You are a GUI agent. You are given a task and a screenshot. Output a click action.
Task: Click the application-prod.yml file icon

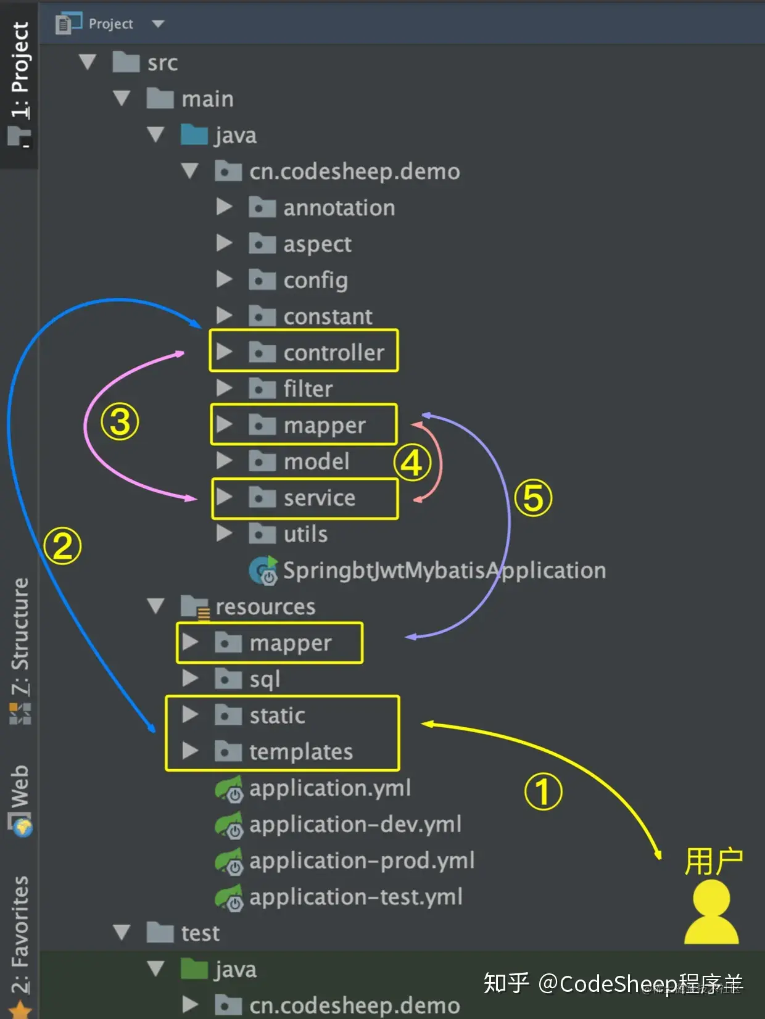(229, 861)
